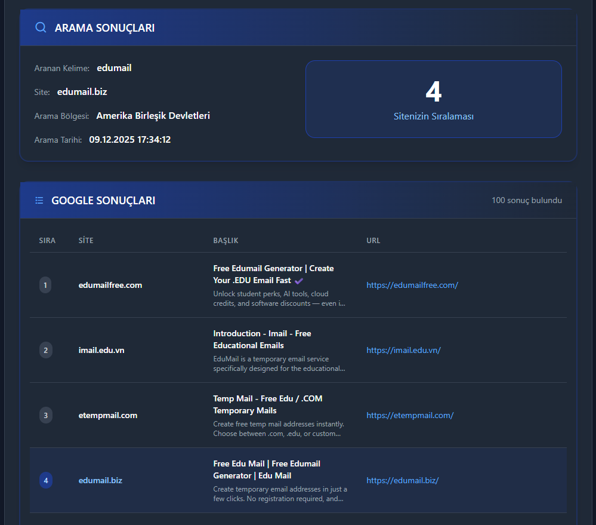Click the 'Aranan Kelime:' label
This screenshot has height=525, width=596.
tap(61, 68)
